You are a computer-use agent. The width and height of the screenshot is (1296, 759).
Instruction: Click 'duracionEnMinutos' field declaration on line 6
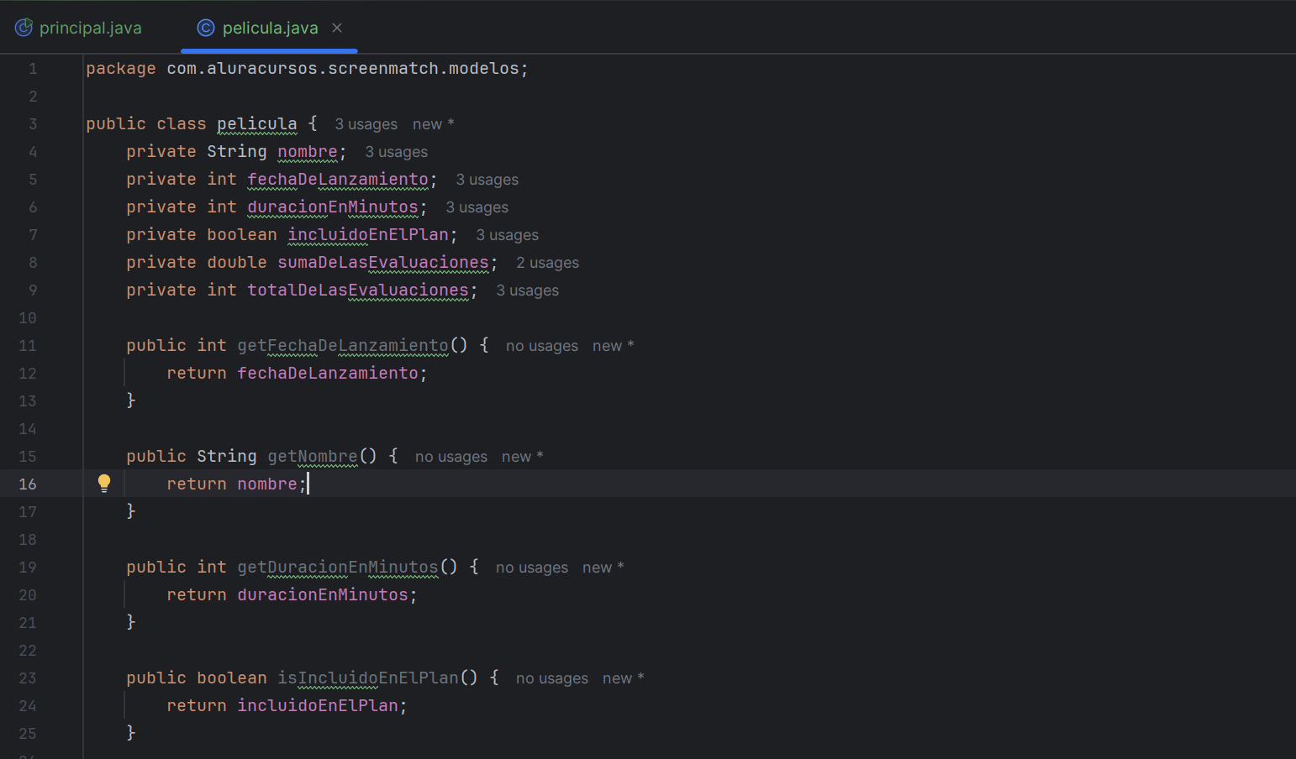333,207
